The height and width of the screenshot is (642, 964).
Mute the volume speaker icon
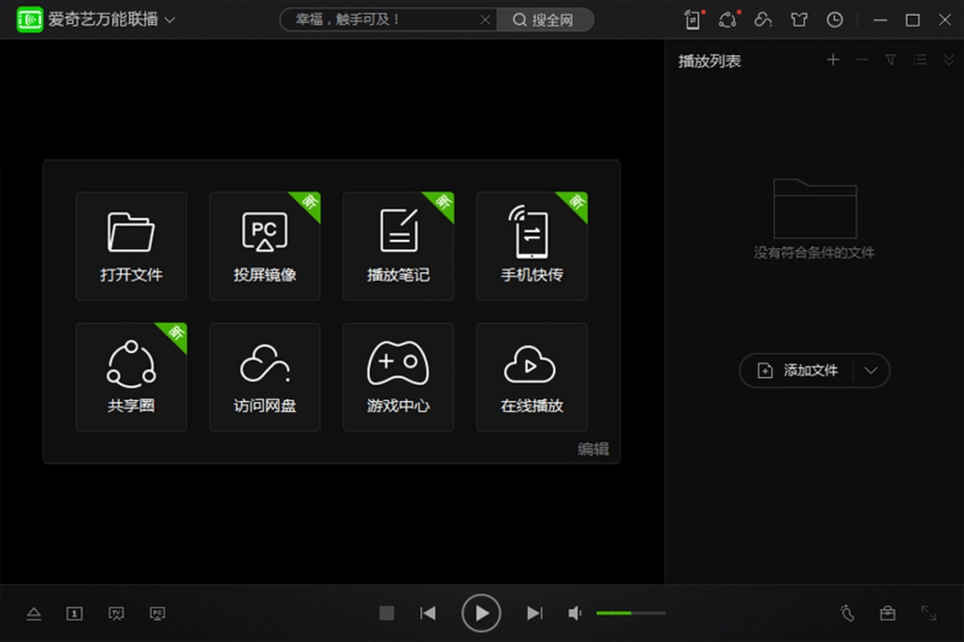(x=575, y=613)
